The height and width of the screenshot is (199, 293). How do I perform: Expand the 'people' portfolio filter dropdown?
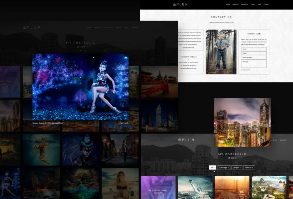pos(237,168)
